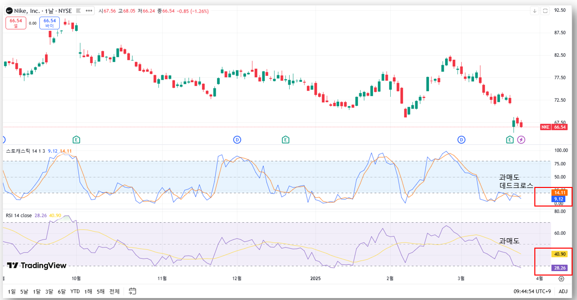Click the blue buy 66.54 button
This screenshot has height=300, width=577.
50,23
